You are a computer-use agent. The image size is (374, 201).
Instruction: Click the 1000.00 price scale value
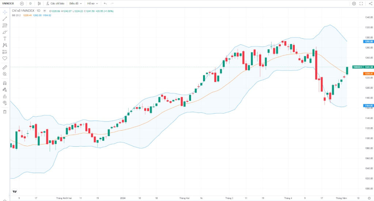[x=369, y=189]
